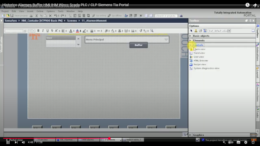The height and width of the screenshot is (146, 260).
Task: Open the Edit menu
Action: pos(14,11)
